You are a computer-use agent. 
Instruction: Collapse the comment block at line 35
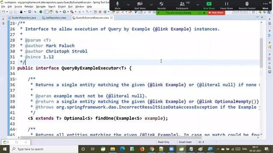(x=16, y=79)
